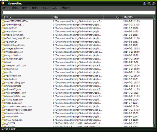Select the #sta.ganjistatic1.com row dated 2014-7-21 11:09
Viewport: 157px width, 132px height.
point(77,96)
